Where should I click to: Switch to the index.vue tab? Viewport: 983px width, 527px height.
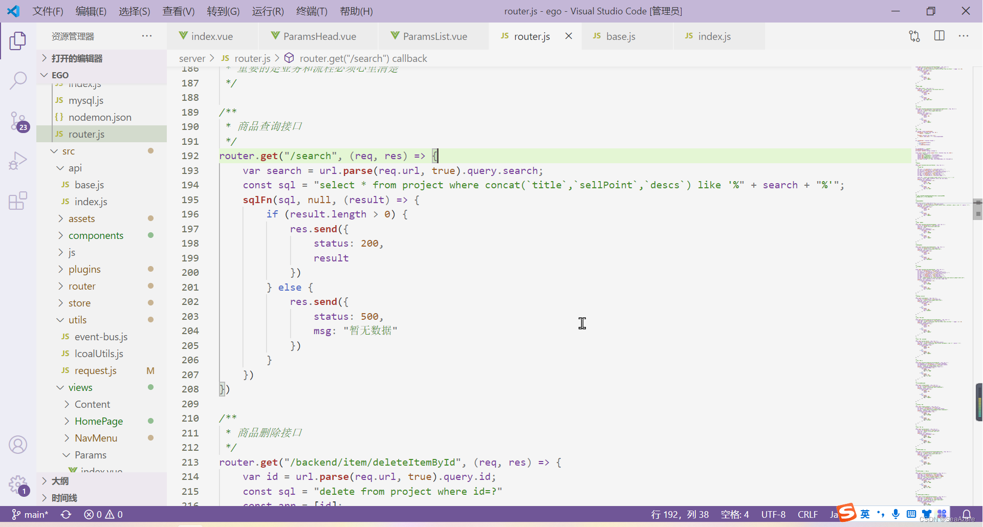point(212,36)
